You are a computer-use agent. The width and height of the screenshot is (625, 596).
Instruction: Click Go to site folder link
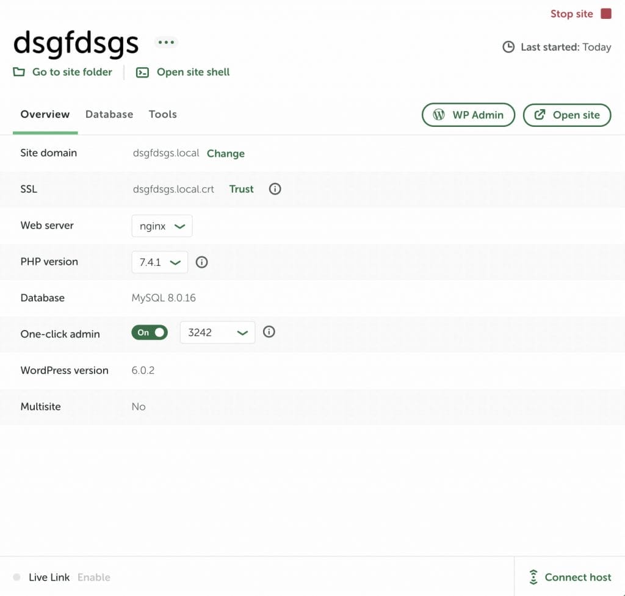tap(72, 72)
